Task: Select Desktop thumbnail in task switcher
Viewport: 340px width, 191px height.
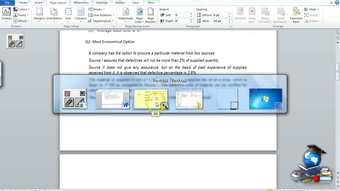Action: (x=266, y=99)
